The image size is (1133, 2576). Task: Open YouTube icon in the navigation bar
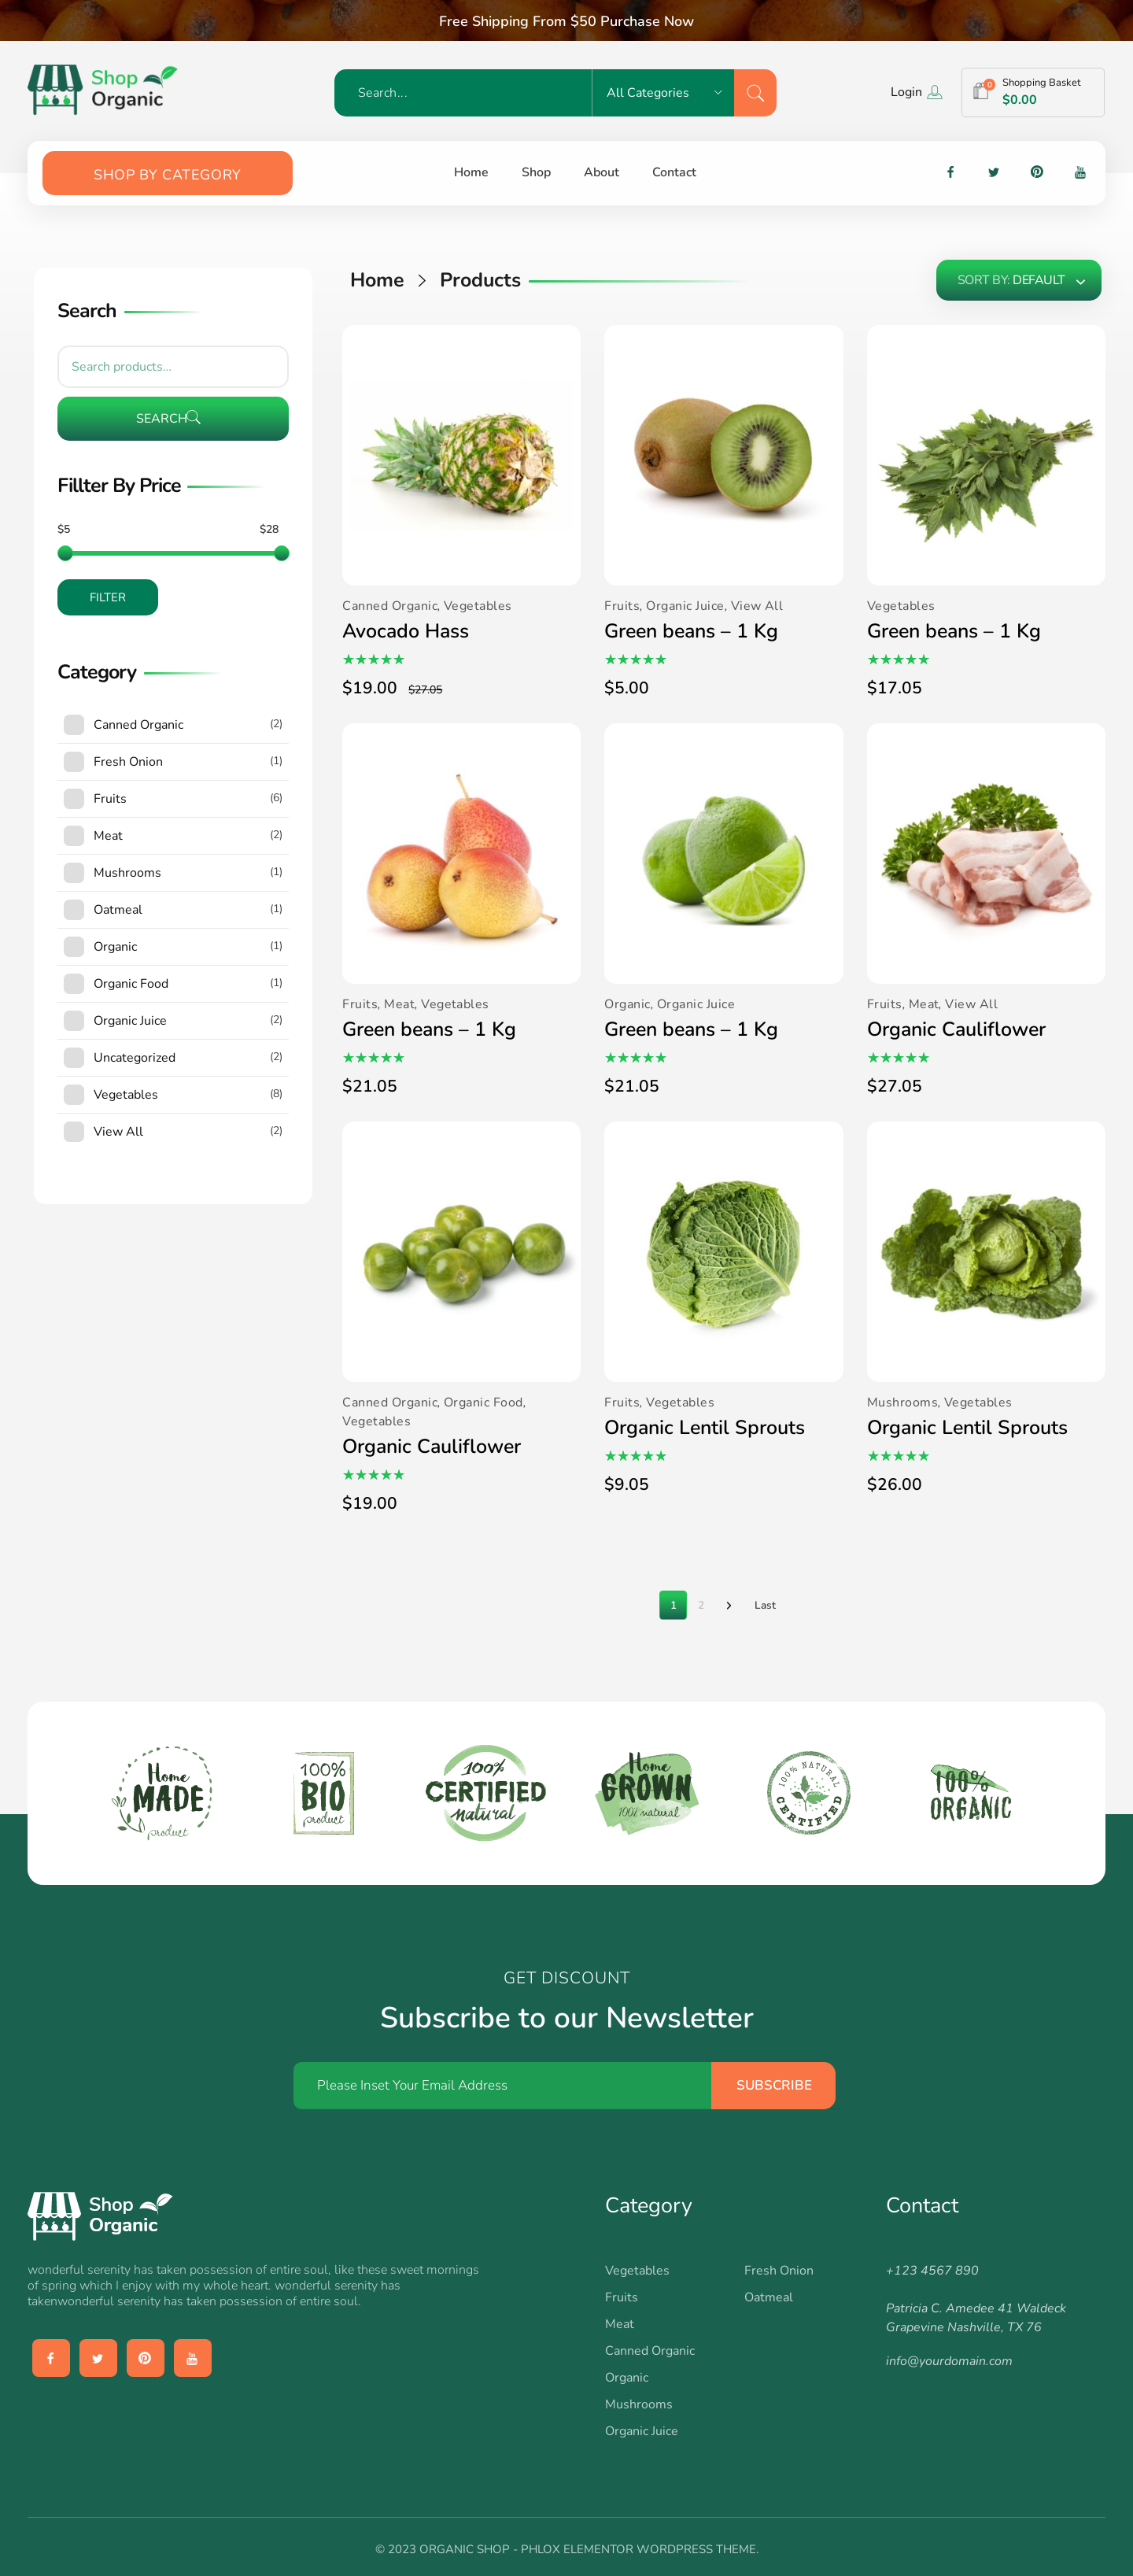click(1080, 172)
